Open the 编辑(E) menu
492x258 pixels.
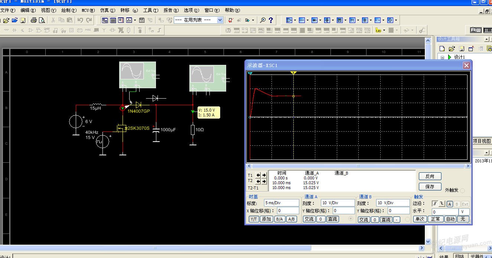(x=28, y=10)
